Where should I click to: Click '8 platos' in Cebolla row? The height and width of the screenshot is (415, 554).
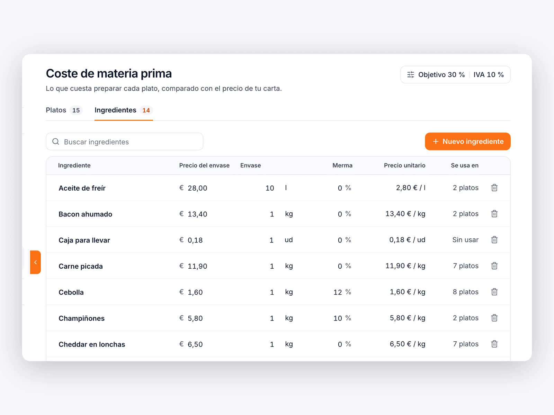point(466,292)
